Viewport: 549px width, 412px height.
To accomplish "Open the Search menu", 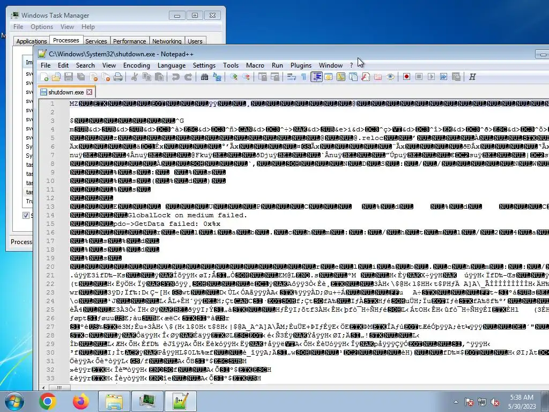I will [x=85, y=65].
